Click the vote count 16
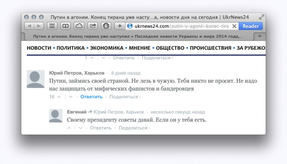The width and height of the screenshot is (287, 164). [52, 97]
